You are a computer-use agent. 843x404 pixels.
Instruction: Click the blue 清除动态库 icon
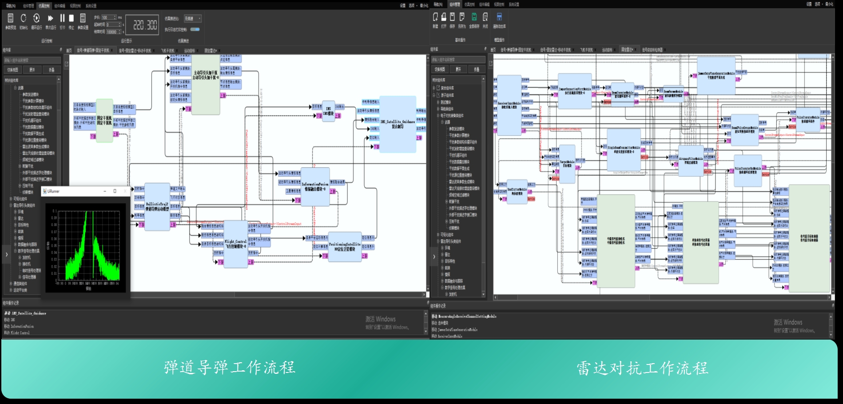pos(499,17)
